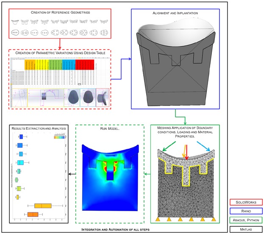Click the blue column header block in design table
The width and height of the screenshot is (264, 234).
click(x=69, y=64)
